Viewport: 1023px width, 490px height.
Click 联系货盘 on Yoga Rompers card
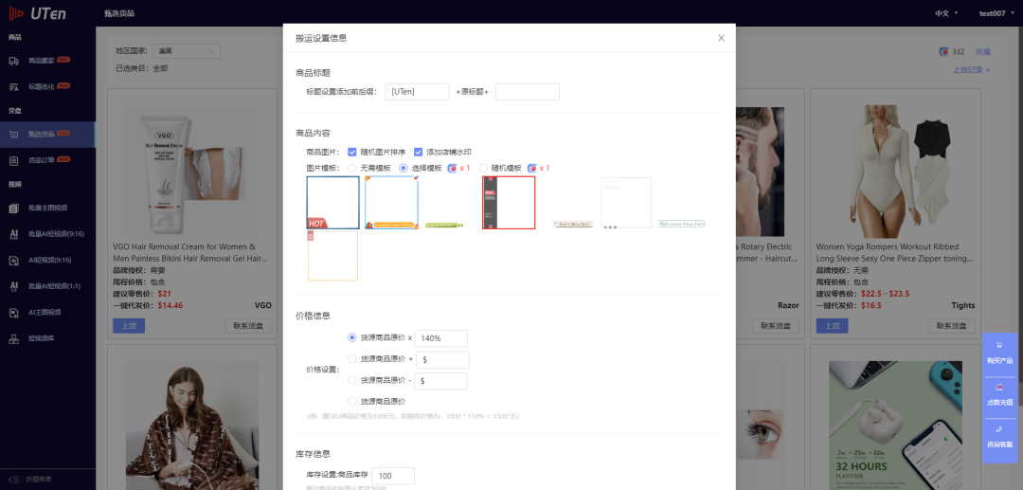tap(951, 326)
